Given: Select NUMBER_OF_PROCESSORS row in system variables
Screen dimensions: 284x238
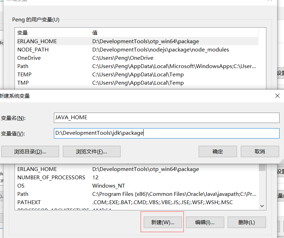Looking at the screenshot, I should coord(138,178).
